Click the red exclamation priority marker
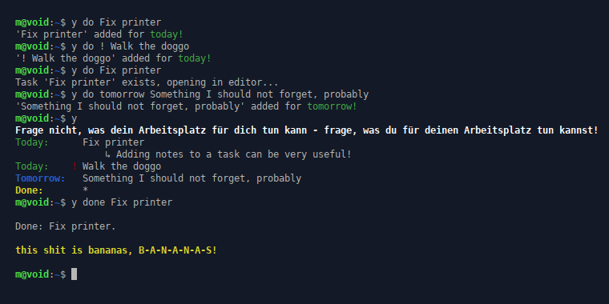This screenshot has height=304, width=609. coord(75,166)
